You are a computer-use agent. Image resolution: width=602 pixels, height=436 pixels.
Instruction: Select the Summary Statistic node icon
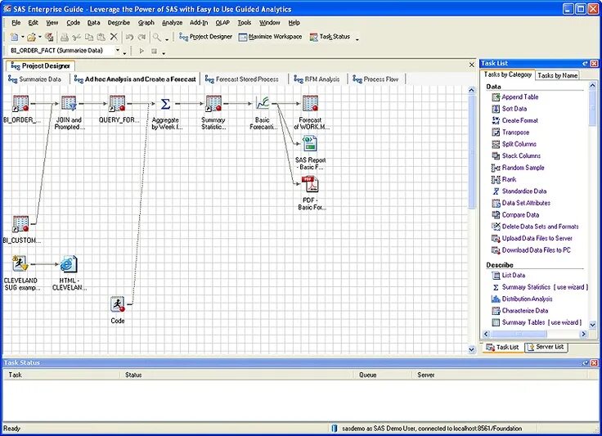point(213,103)
